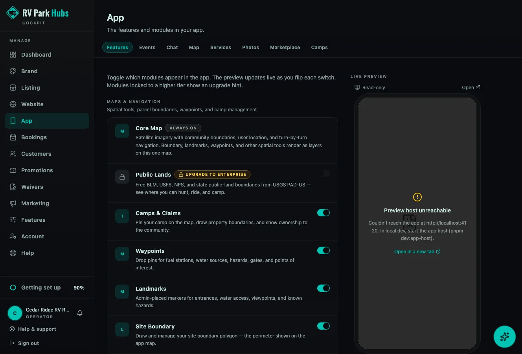Click the Bookings calendar icon
Screen dimensions: 522x354
[x=13, y=137]
